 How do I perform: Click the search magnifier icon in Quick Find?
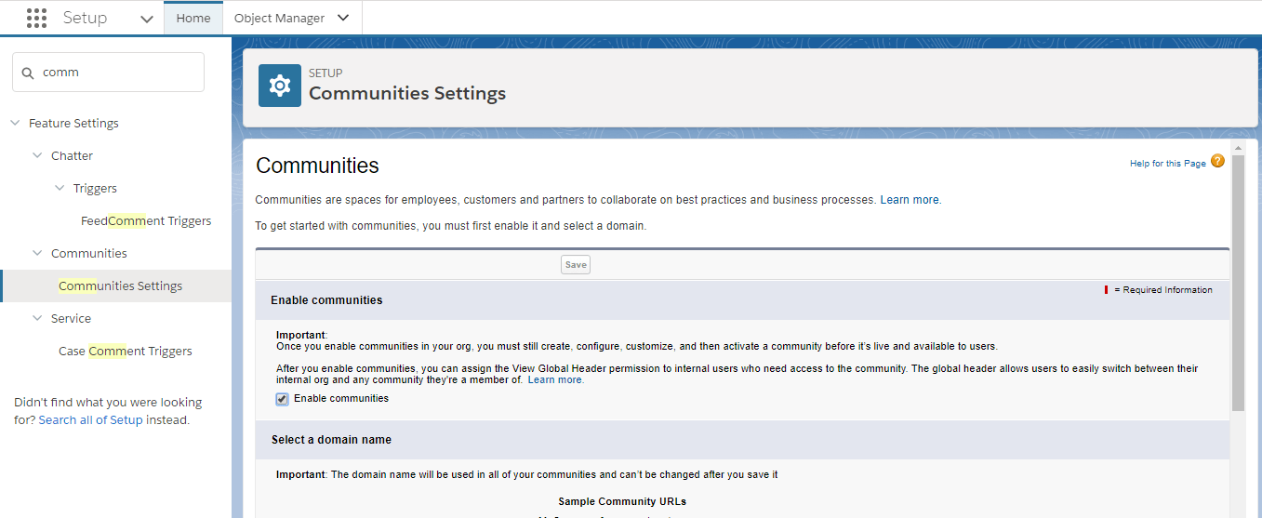point(28,73)
